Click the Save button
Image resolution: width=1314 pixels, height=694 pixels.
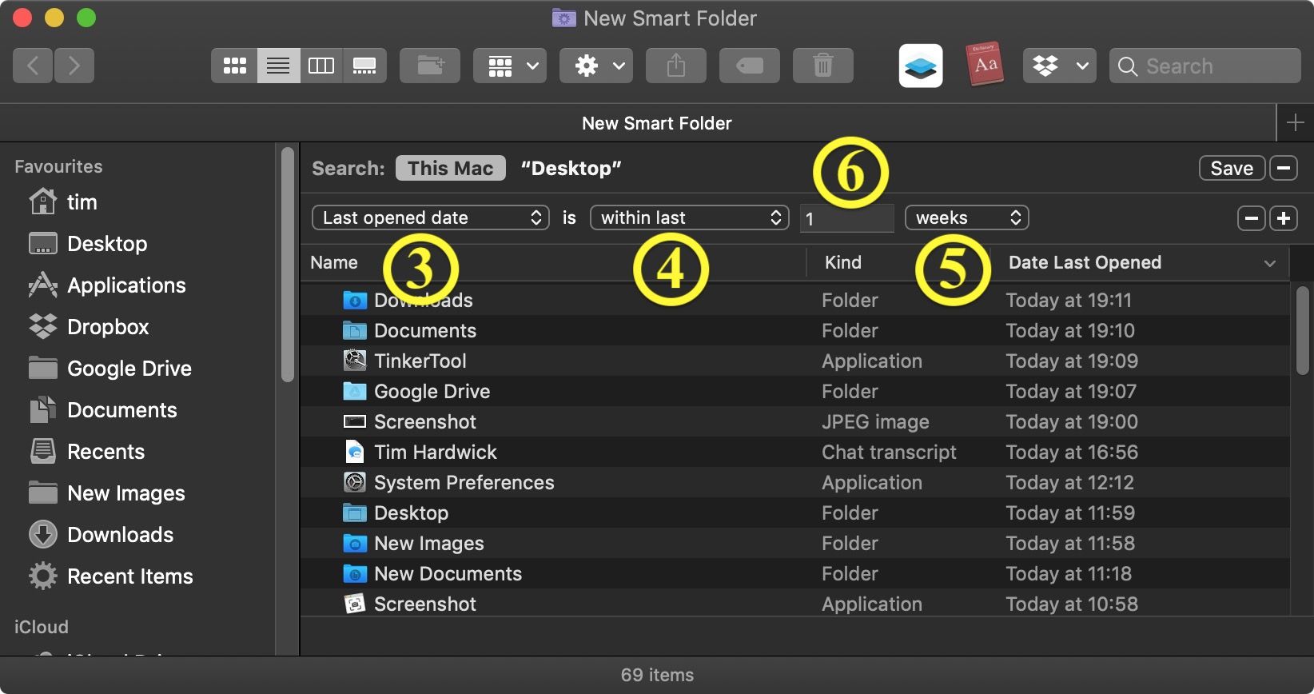tap(1231, 168)
